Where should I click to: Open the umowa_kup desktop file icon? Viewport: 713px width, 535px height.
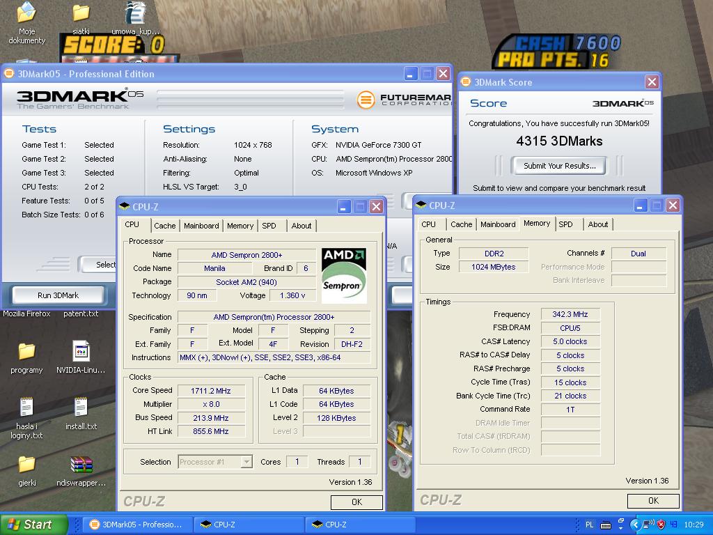136,14
